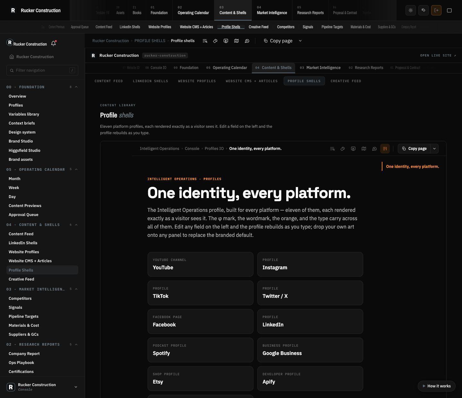
Task: Open top Copy page dropdown chevron
Action: click(300, 41)
